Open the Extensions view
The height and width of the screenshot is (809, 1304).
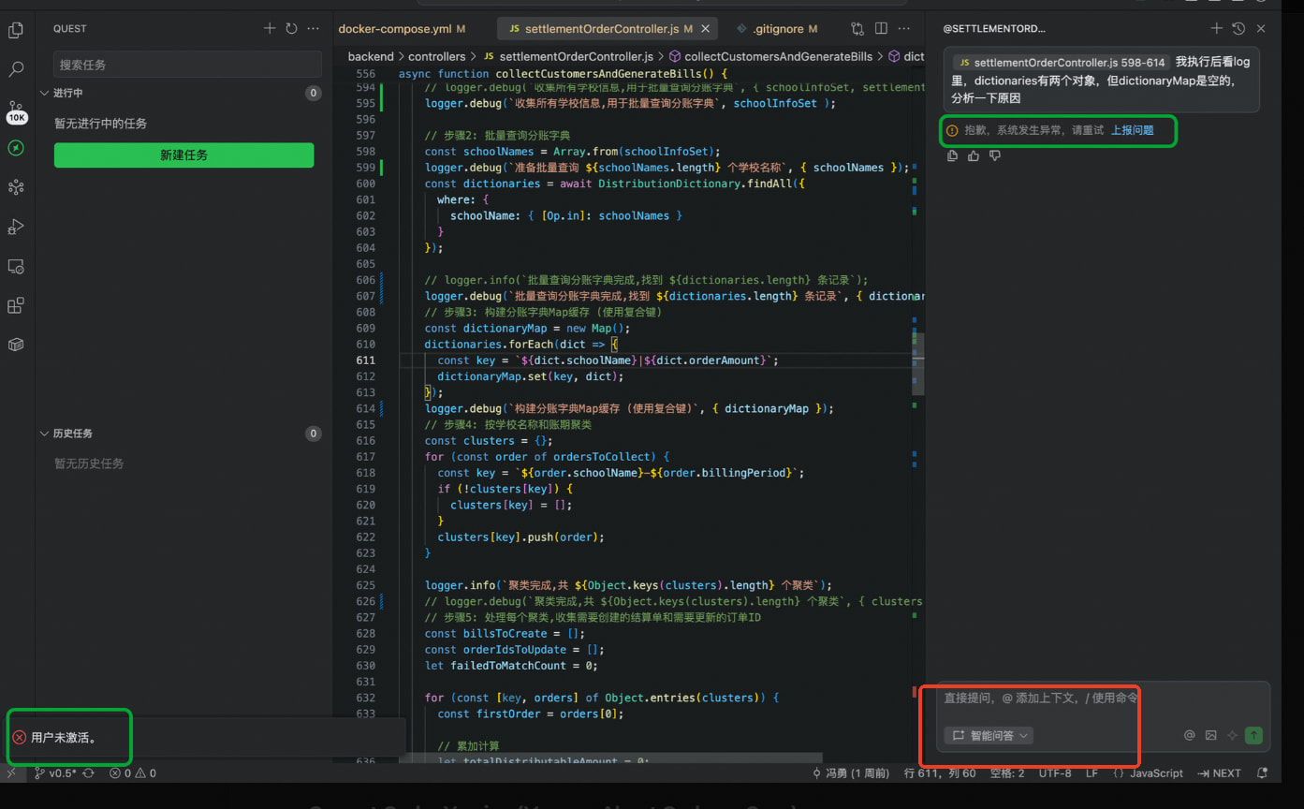click(x=16, y=306)
